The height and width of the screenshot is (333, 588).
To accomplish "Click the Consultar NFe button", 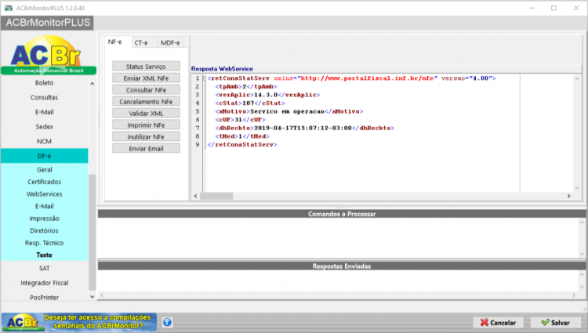I will coord(146,90).
